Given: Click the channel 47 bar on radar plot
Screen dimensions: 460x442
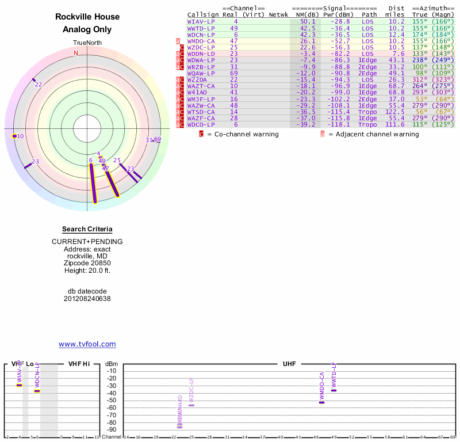Looking at the screenshot, I should [x=112, y=184].
